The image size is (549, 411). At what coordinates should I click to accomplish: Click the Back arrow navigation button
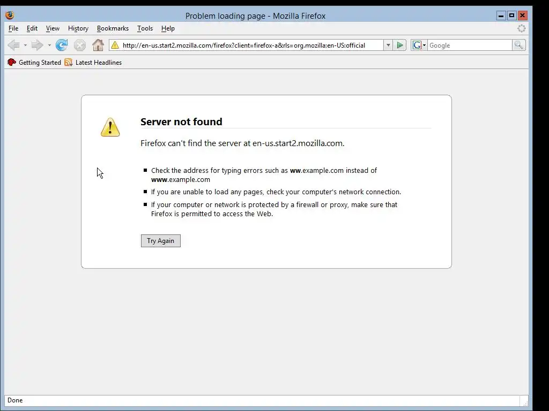(x=13, y=45)
